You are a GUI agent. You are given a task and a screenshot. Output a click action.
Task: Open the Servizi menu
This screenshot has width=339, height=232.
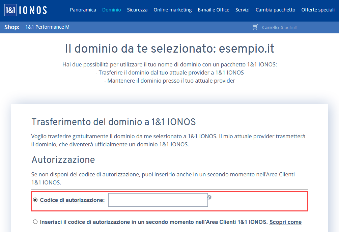242,10
